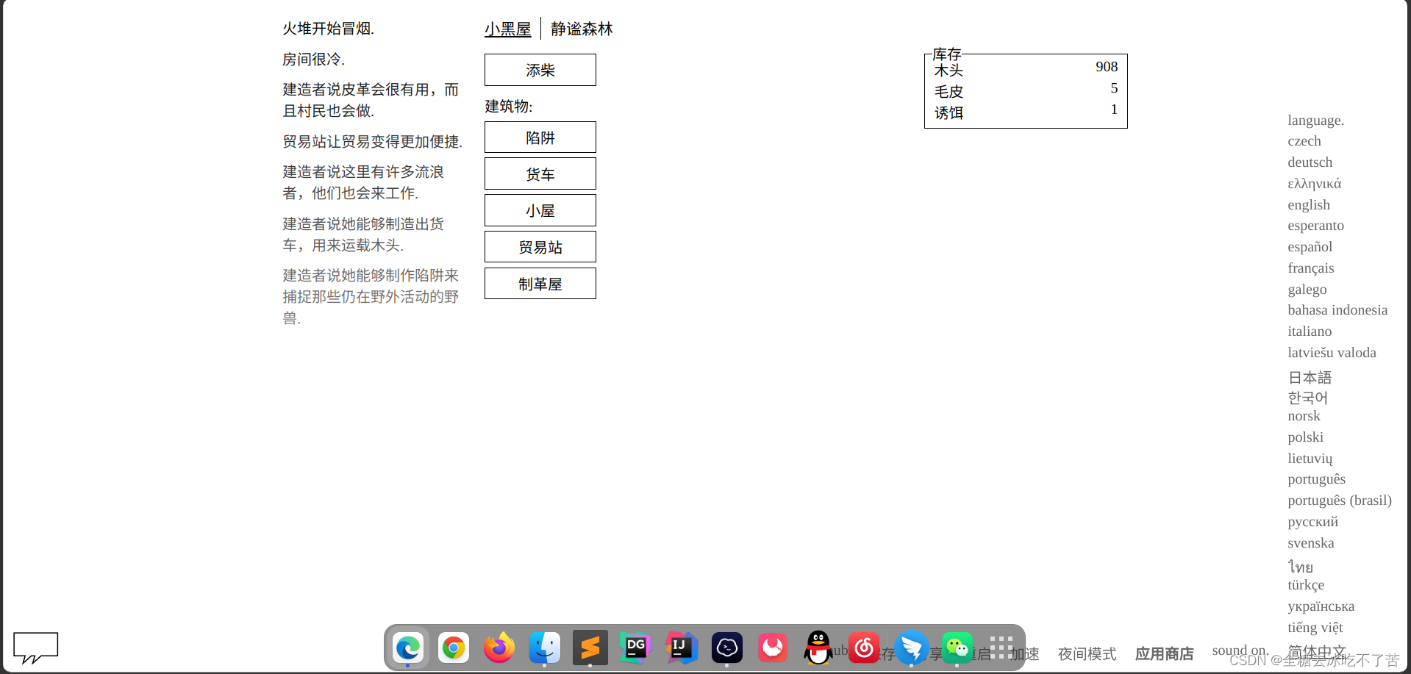Change language to 日本語
The image size is (1411, 674).
point(1310,377)
